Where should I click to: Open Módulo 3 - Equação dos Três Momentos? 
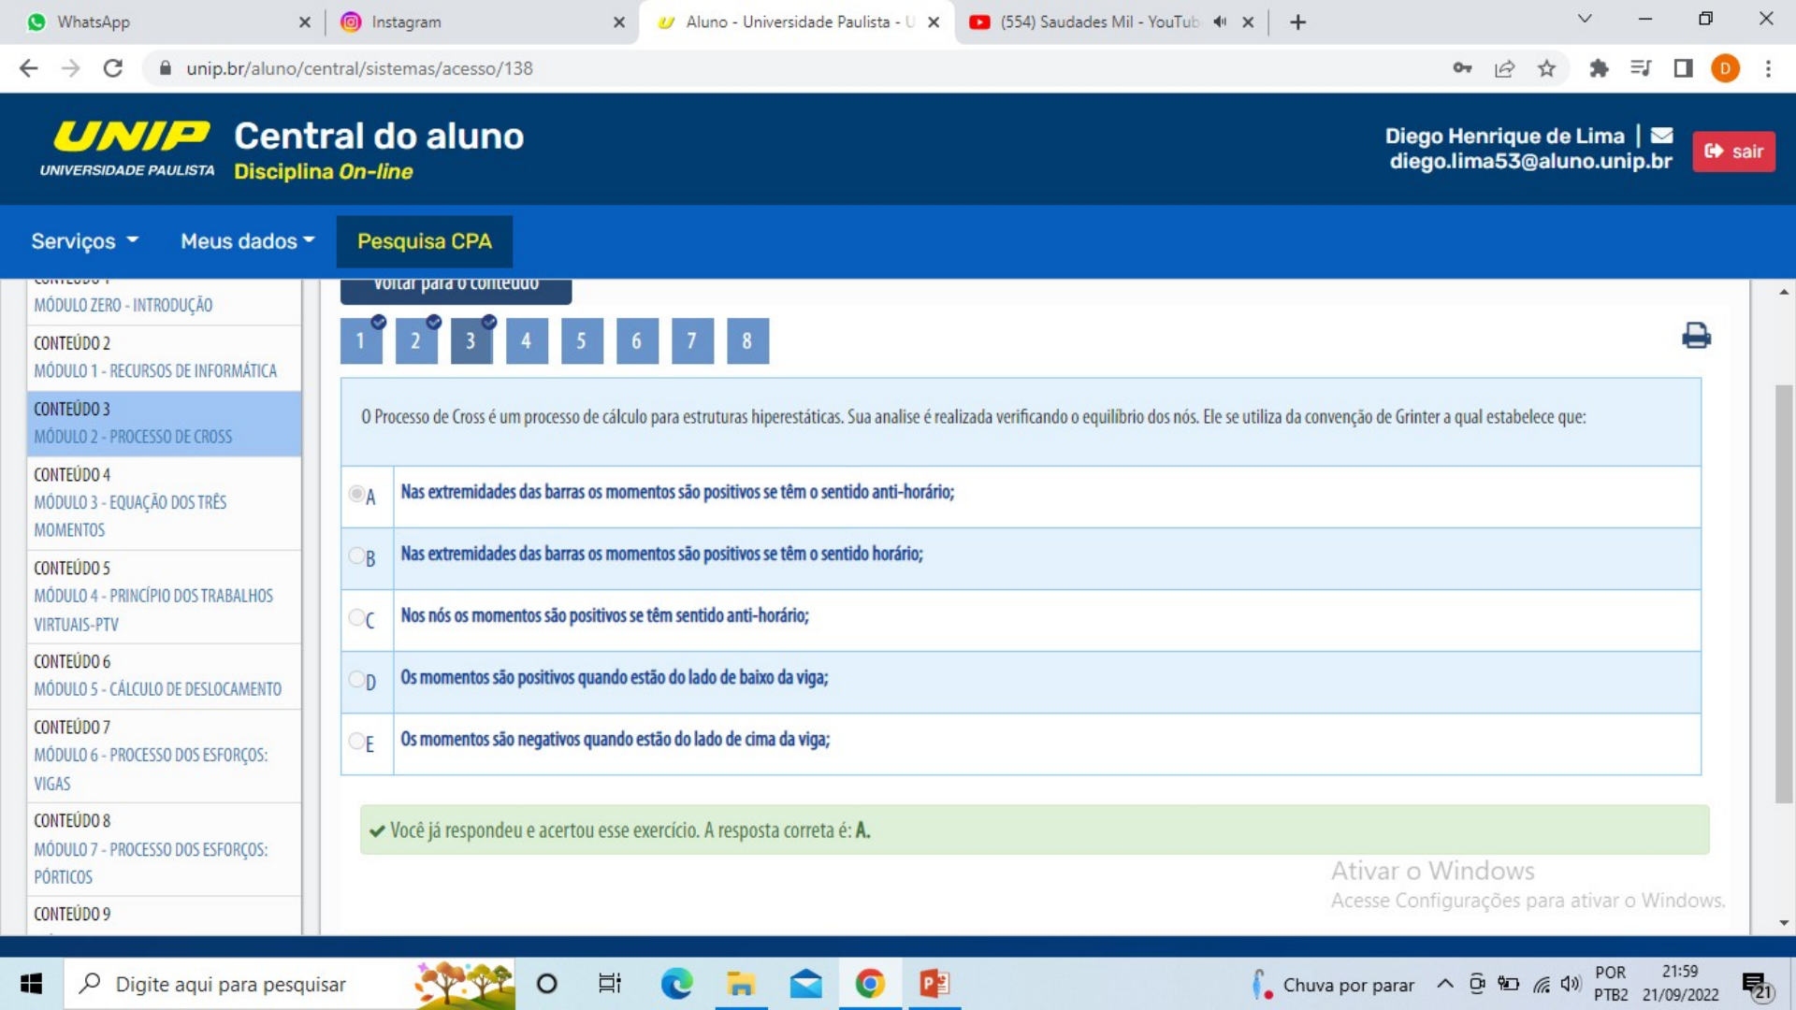[x=130, y=502]
